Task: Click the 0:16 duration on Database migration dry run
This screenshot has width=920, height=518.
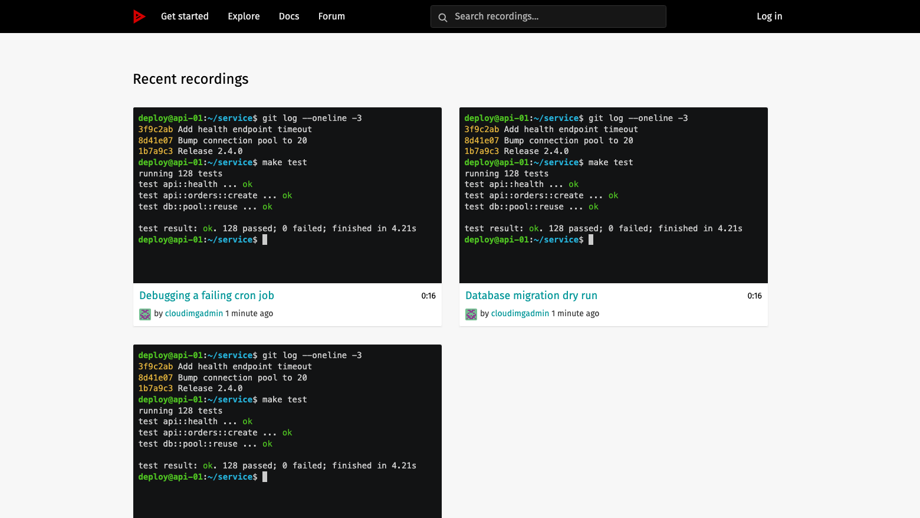Action: (x=755, y=296)
